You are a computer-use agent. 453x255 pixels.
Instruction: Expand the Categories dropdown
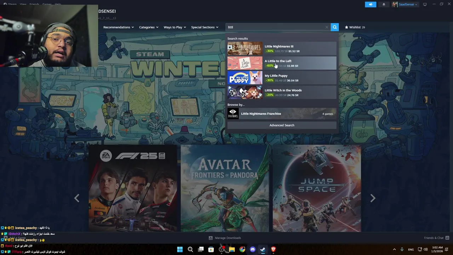(149, 27)
